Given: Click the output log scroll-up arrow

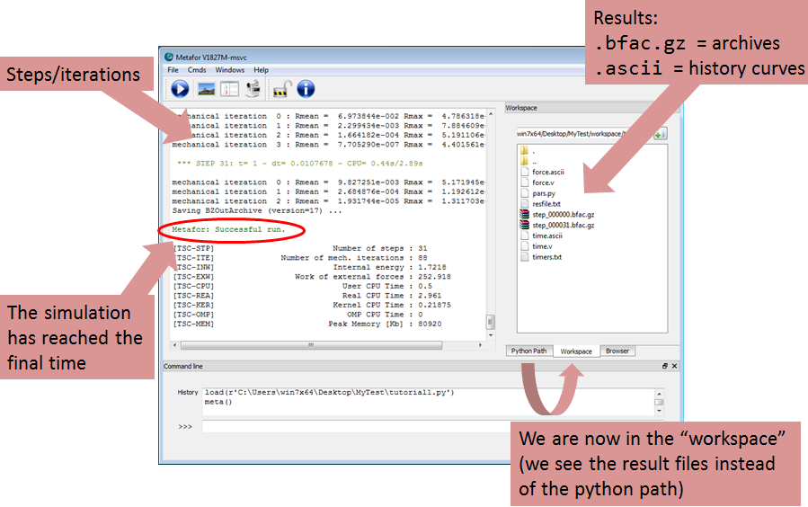Looking at the screenshot, I should 491,113.
